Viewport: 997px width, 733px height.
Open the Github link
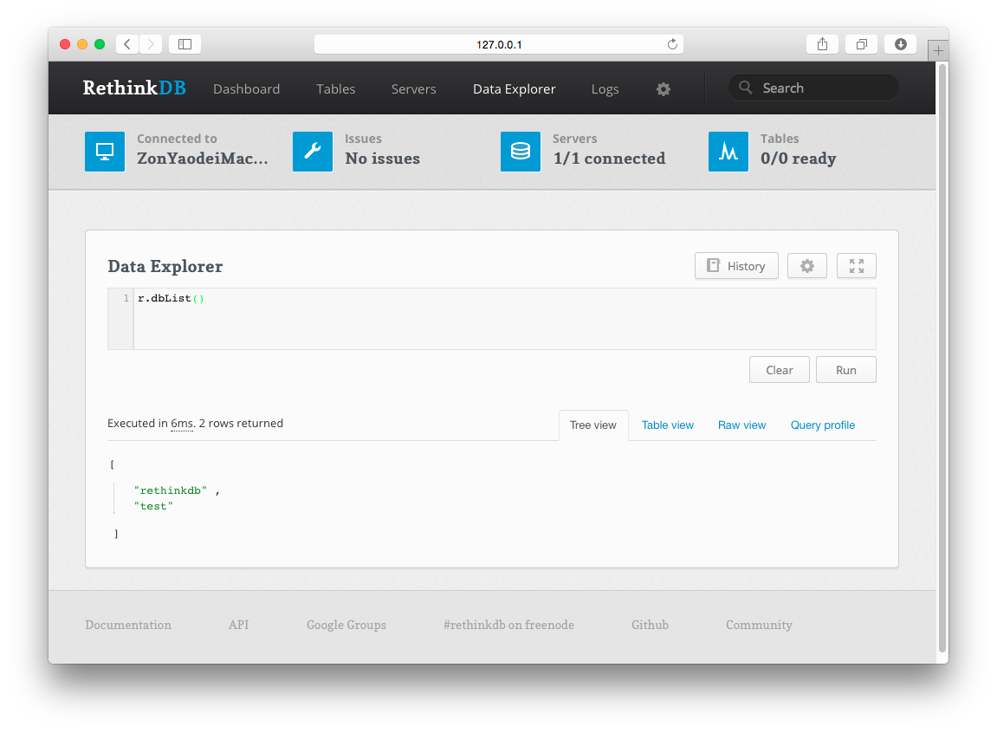650,625
